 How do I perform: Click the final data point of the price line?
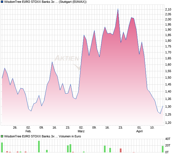tap(163, 106)
